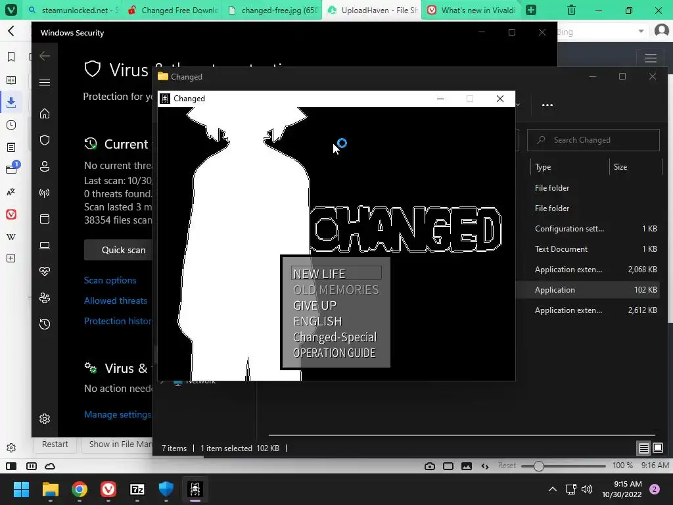This screenshot has width=673, height=505.
Task: Toggle Vivaldi sync cloud status icon
Action: (50, 466)
